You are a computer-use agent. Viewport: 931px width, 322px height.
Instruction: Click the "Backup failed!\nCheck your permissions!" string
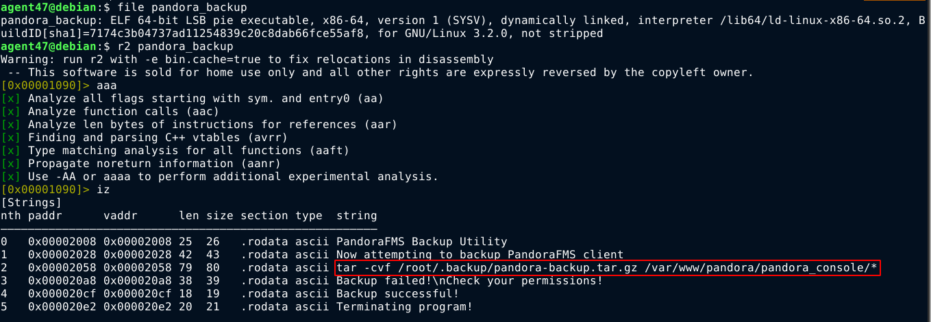(x=469, y=281)
